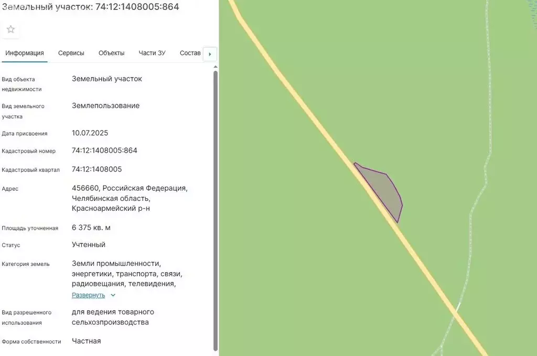The width and height of the screenshot is (537, 356).
Task: Click scrollbar up arrow in info panel
Action: [216, 67]
